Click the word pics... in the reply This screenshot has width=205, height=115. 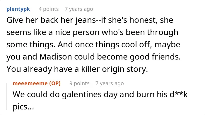23,107
